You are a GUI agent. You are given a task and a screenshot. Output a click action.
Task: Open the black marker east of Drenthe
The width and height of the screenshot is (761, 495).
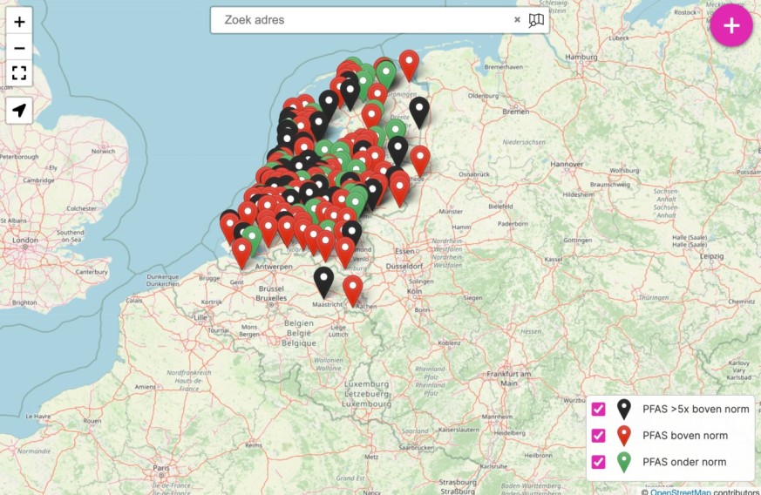point(419,111)
